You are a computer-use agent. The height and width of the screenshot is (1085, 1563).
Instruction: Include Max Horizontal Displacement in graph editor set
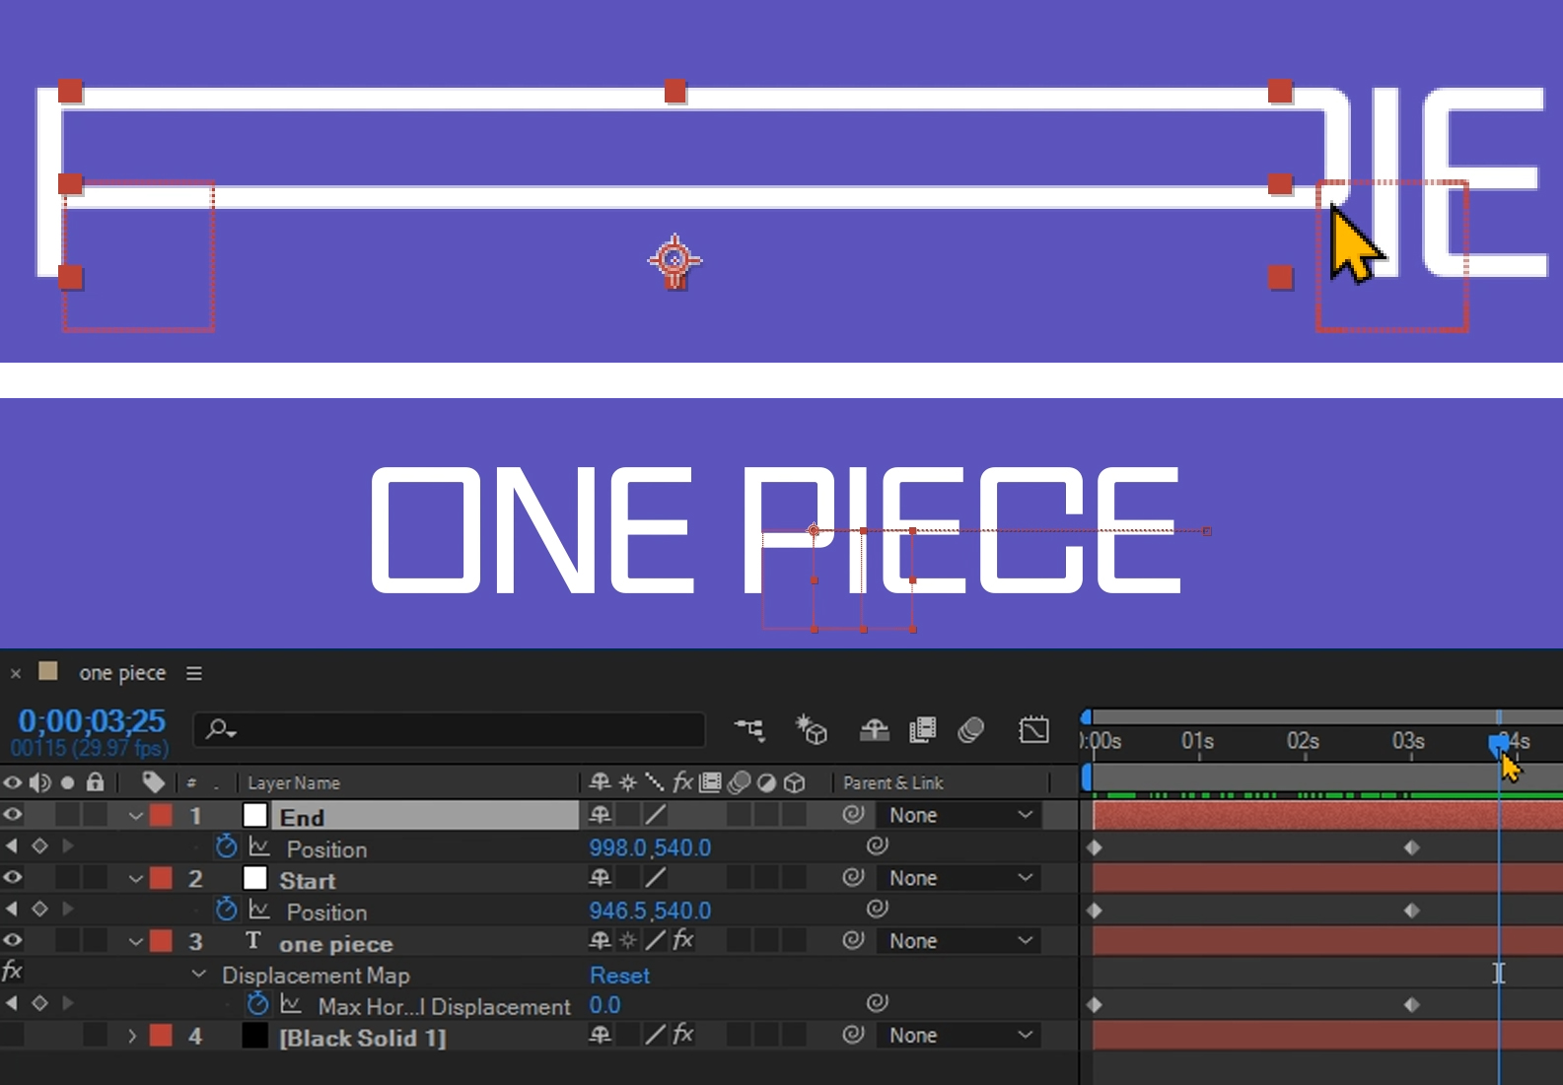click(291, 1004)
